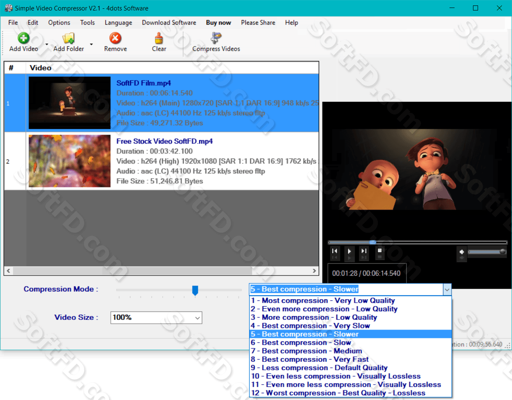Choose '2 - Even more compression - Low Quality'

tap(351, 309)
